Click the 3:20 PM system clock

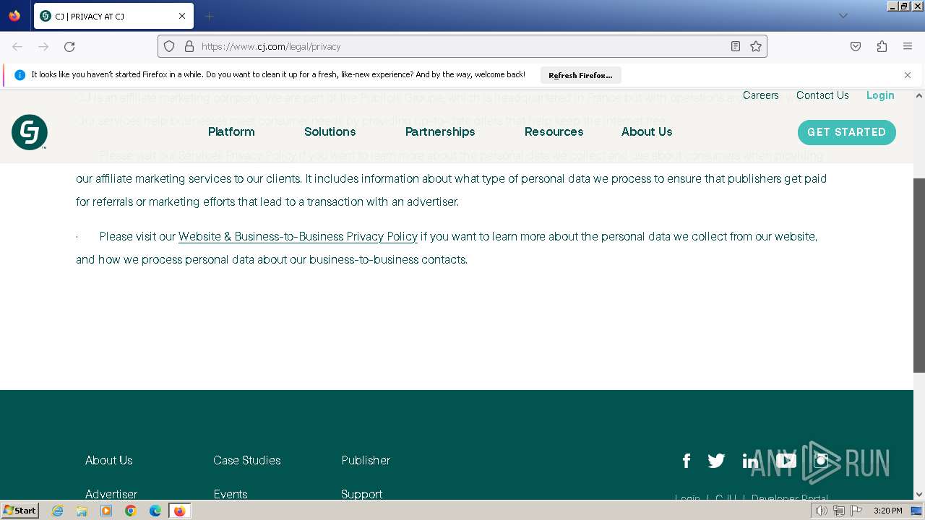pyautogui.click(x=888, y=511)
